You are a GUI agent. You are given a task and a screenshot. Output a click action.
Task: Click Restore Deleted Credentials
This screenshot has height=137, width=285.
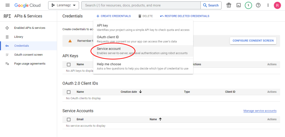tap(185, 16)
